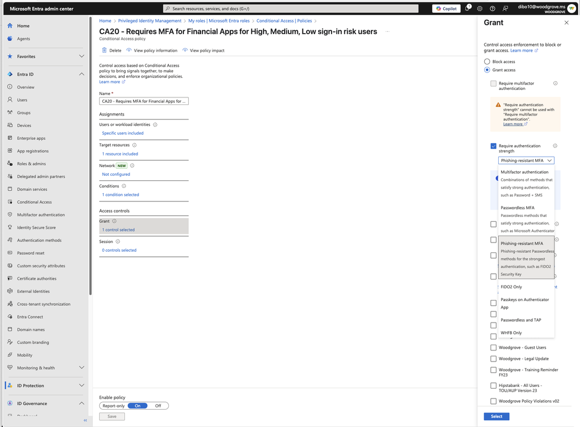This screenshot has width=580, height=427.
Task: Click info icon beside Require multifactor authentication
Action: 555,83
